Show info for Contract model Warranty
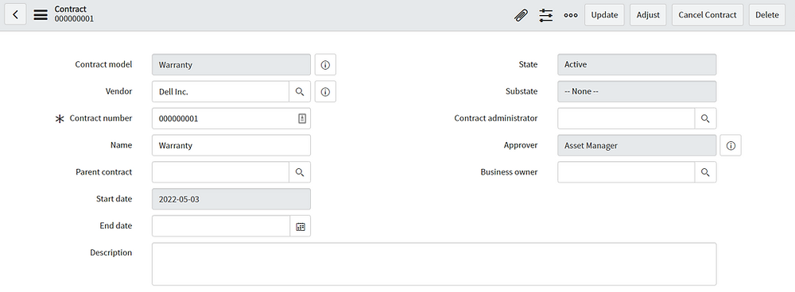This screenshot has height=292, width=795. 325,65
